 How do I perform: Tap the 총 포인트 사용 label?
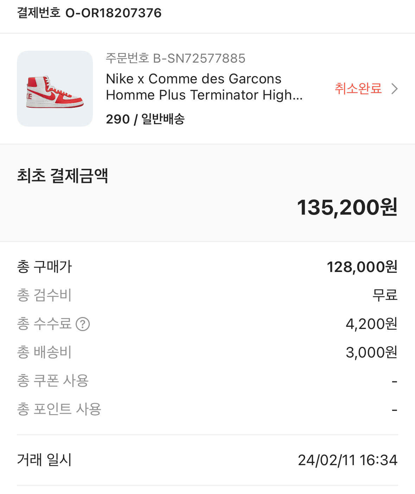pyautogui.click(x=59, y=409)
